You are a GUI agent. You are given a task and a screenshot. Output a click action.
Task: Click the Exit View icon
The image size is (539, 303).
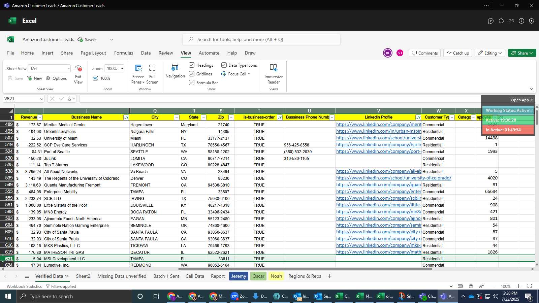pyautogui.click(x=78, y=68)
